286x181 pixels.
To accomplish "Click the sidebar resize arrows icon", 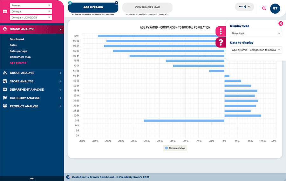I will 32,178.
